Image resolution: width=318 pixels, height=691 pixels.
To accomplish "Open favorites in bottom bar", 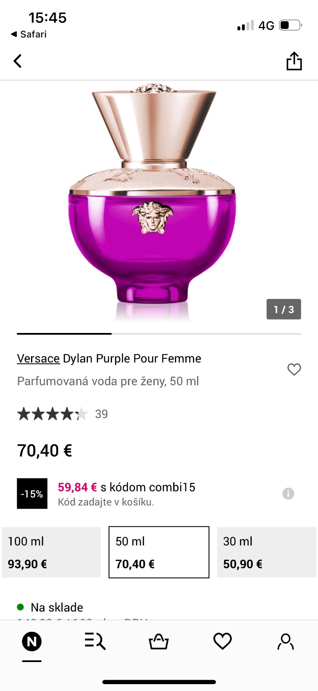I will [x=222, y=641].
